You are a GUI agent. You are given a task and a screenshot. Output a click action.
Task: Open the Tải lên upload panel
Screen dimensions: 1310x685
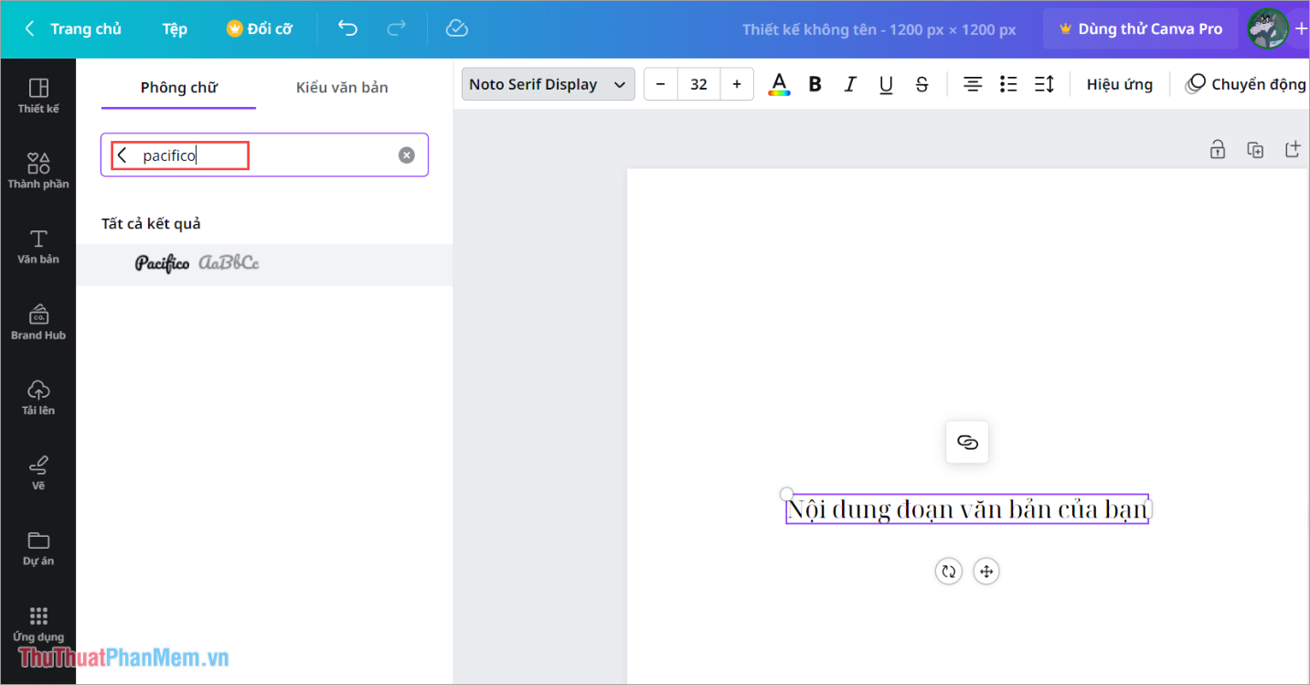38,396
